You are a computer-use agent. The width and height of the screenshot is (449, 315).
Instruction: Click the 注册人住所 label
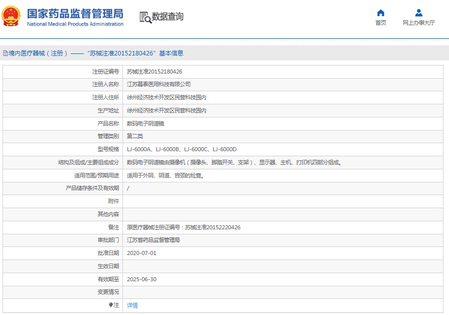point(105,97)
